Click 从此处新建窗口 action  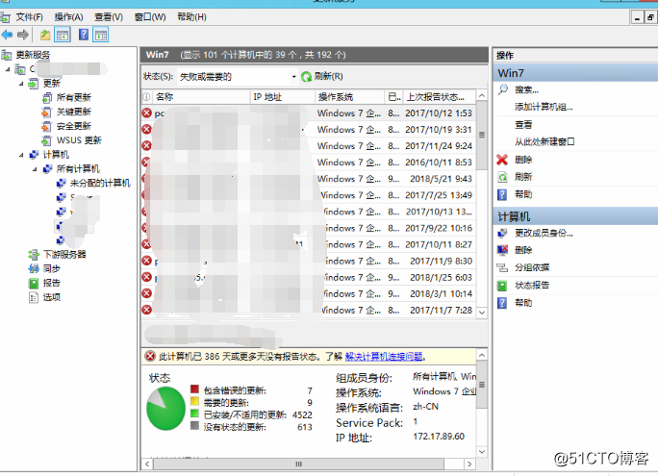click(x=544, y=141)
